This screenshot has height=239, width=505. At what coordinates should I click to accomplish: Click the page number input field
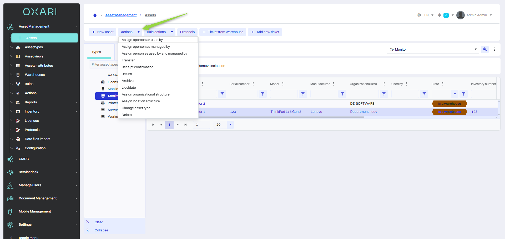(x=201, y=125)
